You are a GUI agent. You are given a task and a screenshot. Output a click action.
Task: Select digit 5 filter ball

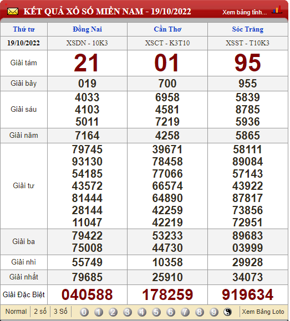[x=156, y=312]
